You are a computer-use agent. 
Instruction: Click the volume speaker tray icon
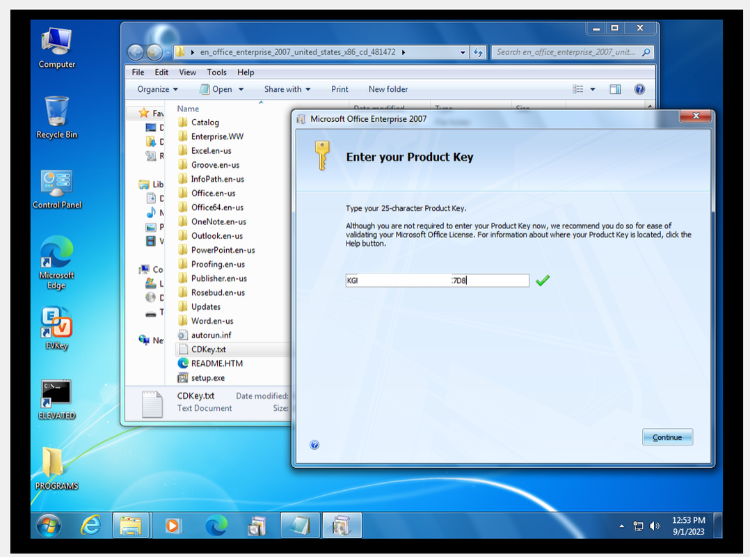coord(654,526)
